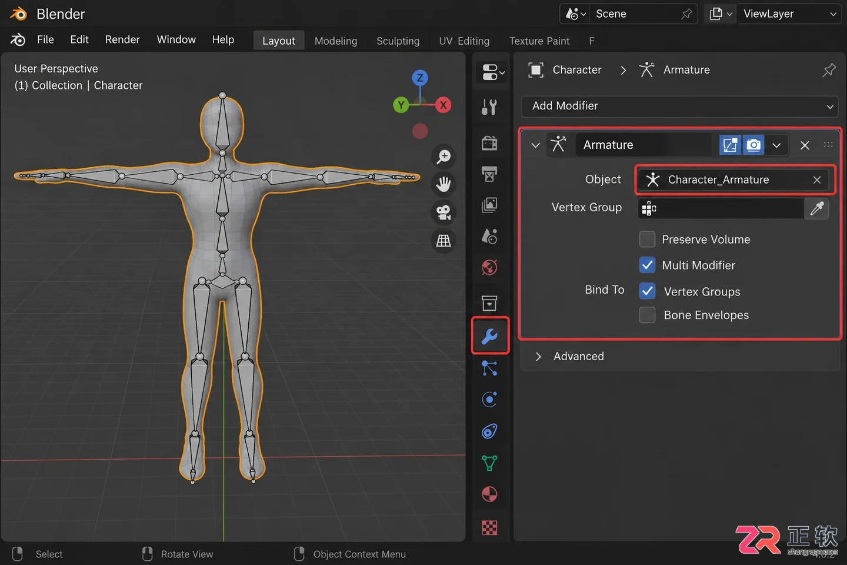Open the properties editor type dropdown

click(493, 72)
